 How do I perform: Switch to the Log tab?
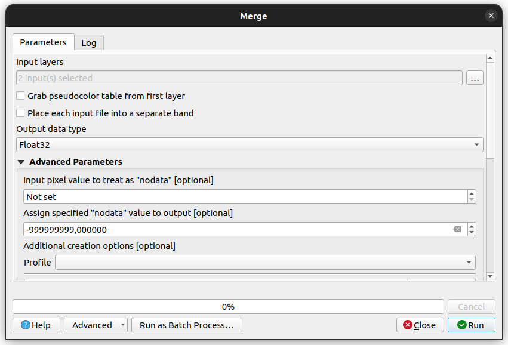(x=89, y=43)
